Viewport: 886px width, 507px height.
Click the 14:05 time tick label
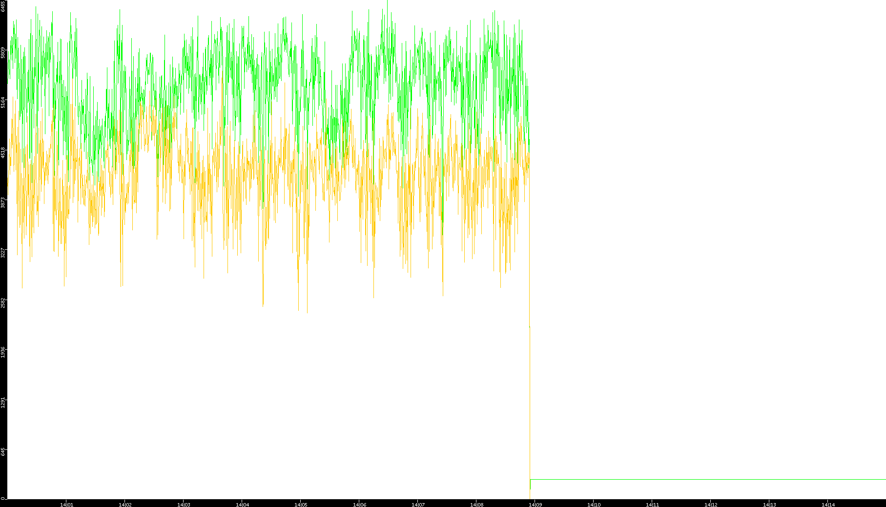(301, 504)
